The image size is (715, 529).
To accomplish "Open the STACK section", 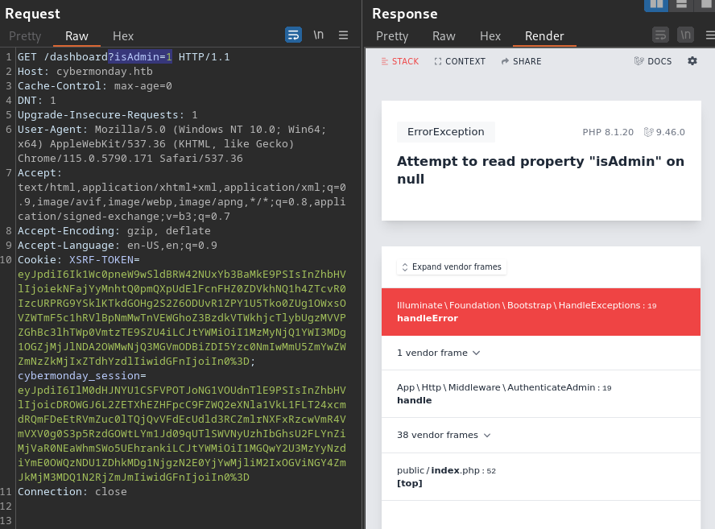I will [x=400, y=61].
